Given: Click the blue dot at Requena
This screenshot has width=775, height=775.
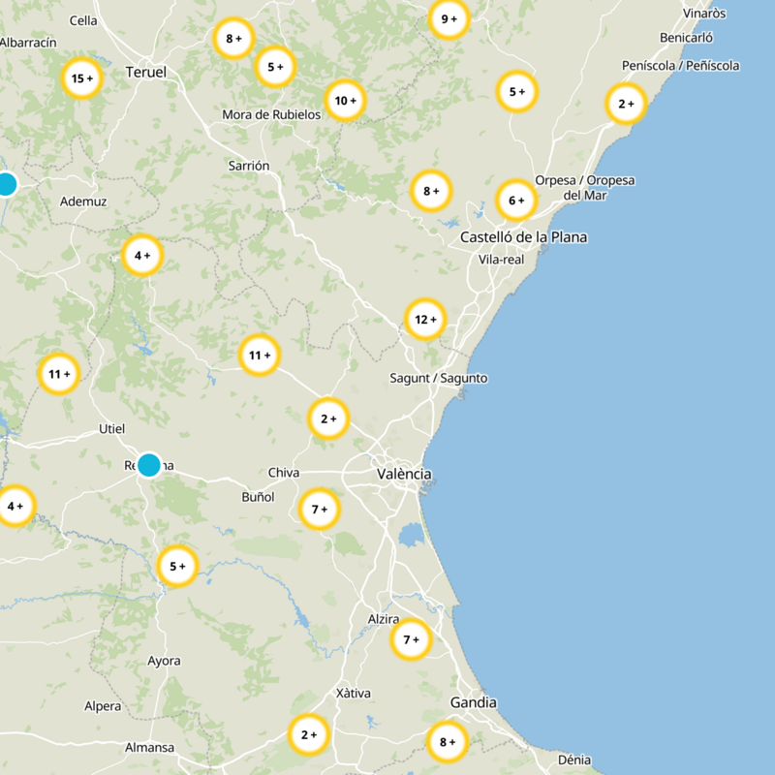Looking at the screenshot, I should 147,463.
